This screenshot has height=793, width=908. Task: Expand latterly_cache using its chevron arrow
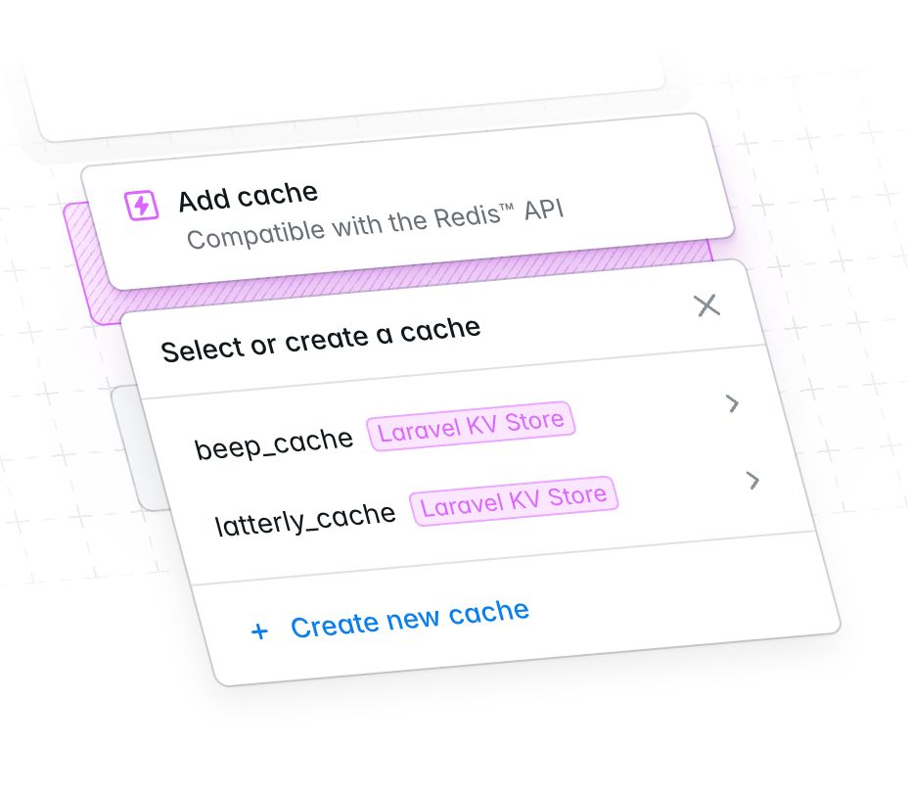pyautogui.click(x=752, y=480)
